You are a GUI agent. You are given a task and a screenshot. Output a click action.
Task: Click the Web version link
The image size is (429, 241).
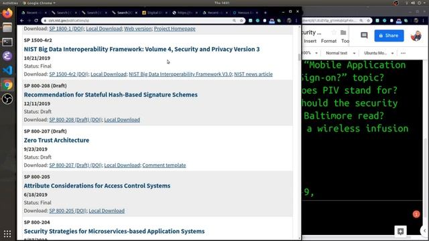[x=138, y=29]
